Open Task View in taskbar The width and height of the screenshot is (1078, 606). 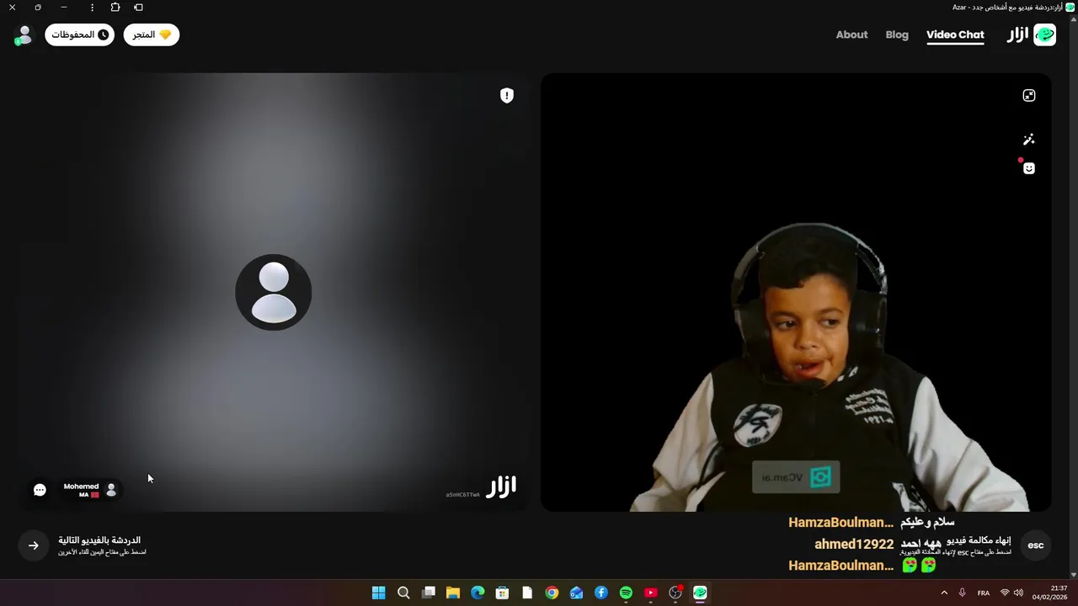(x=429, y=593)
